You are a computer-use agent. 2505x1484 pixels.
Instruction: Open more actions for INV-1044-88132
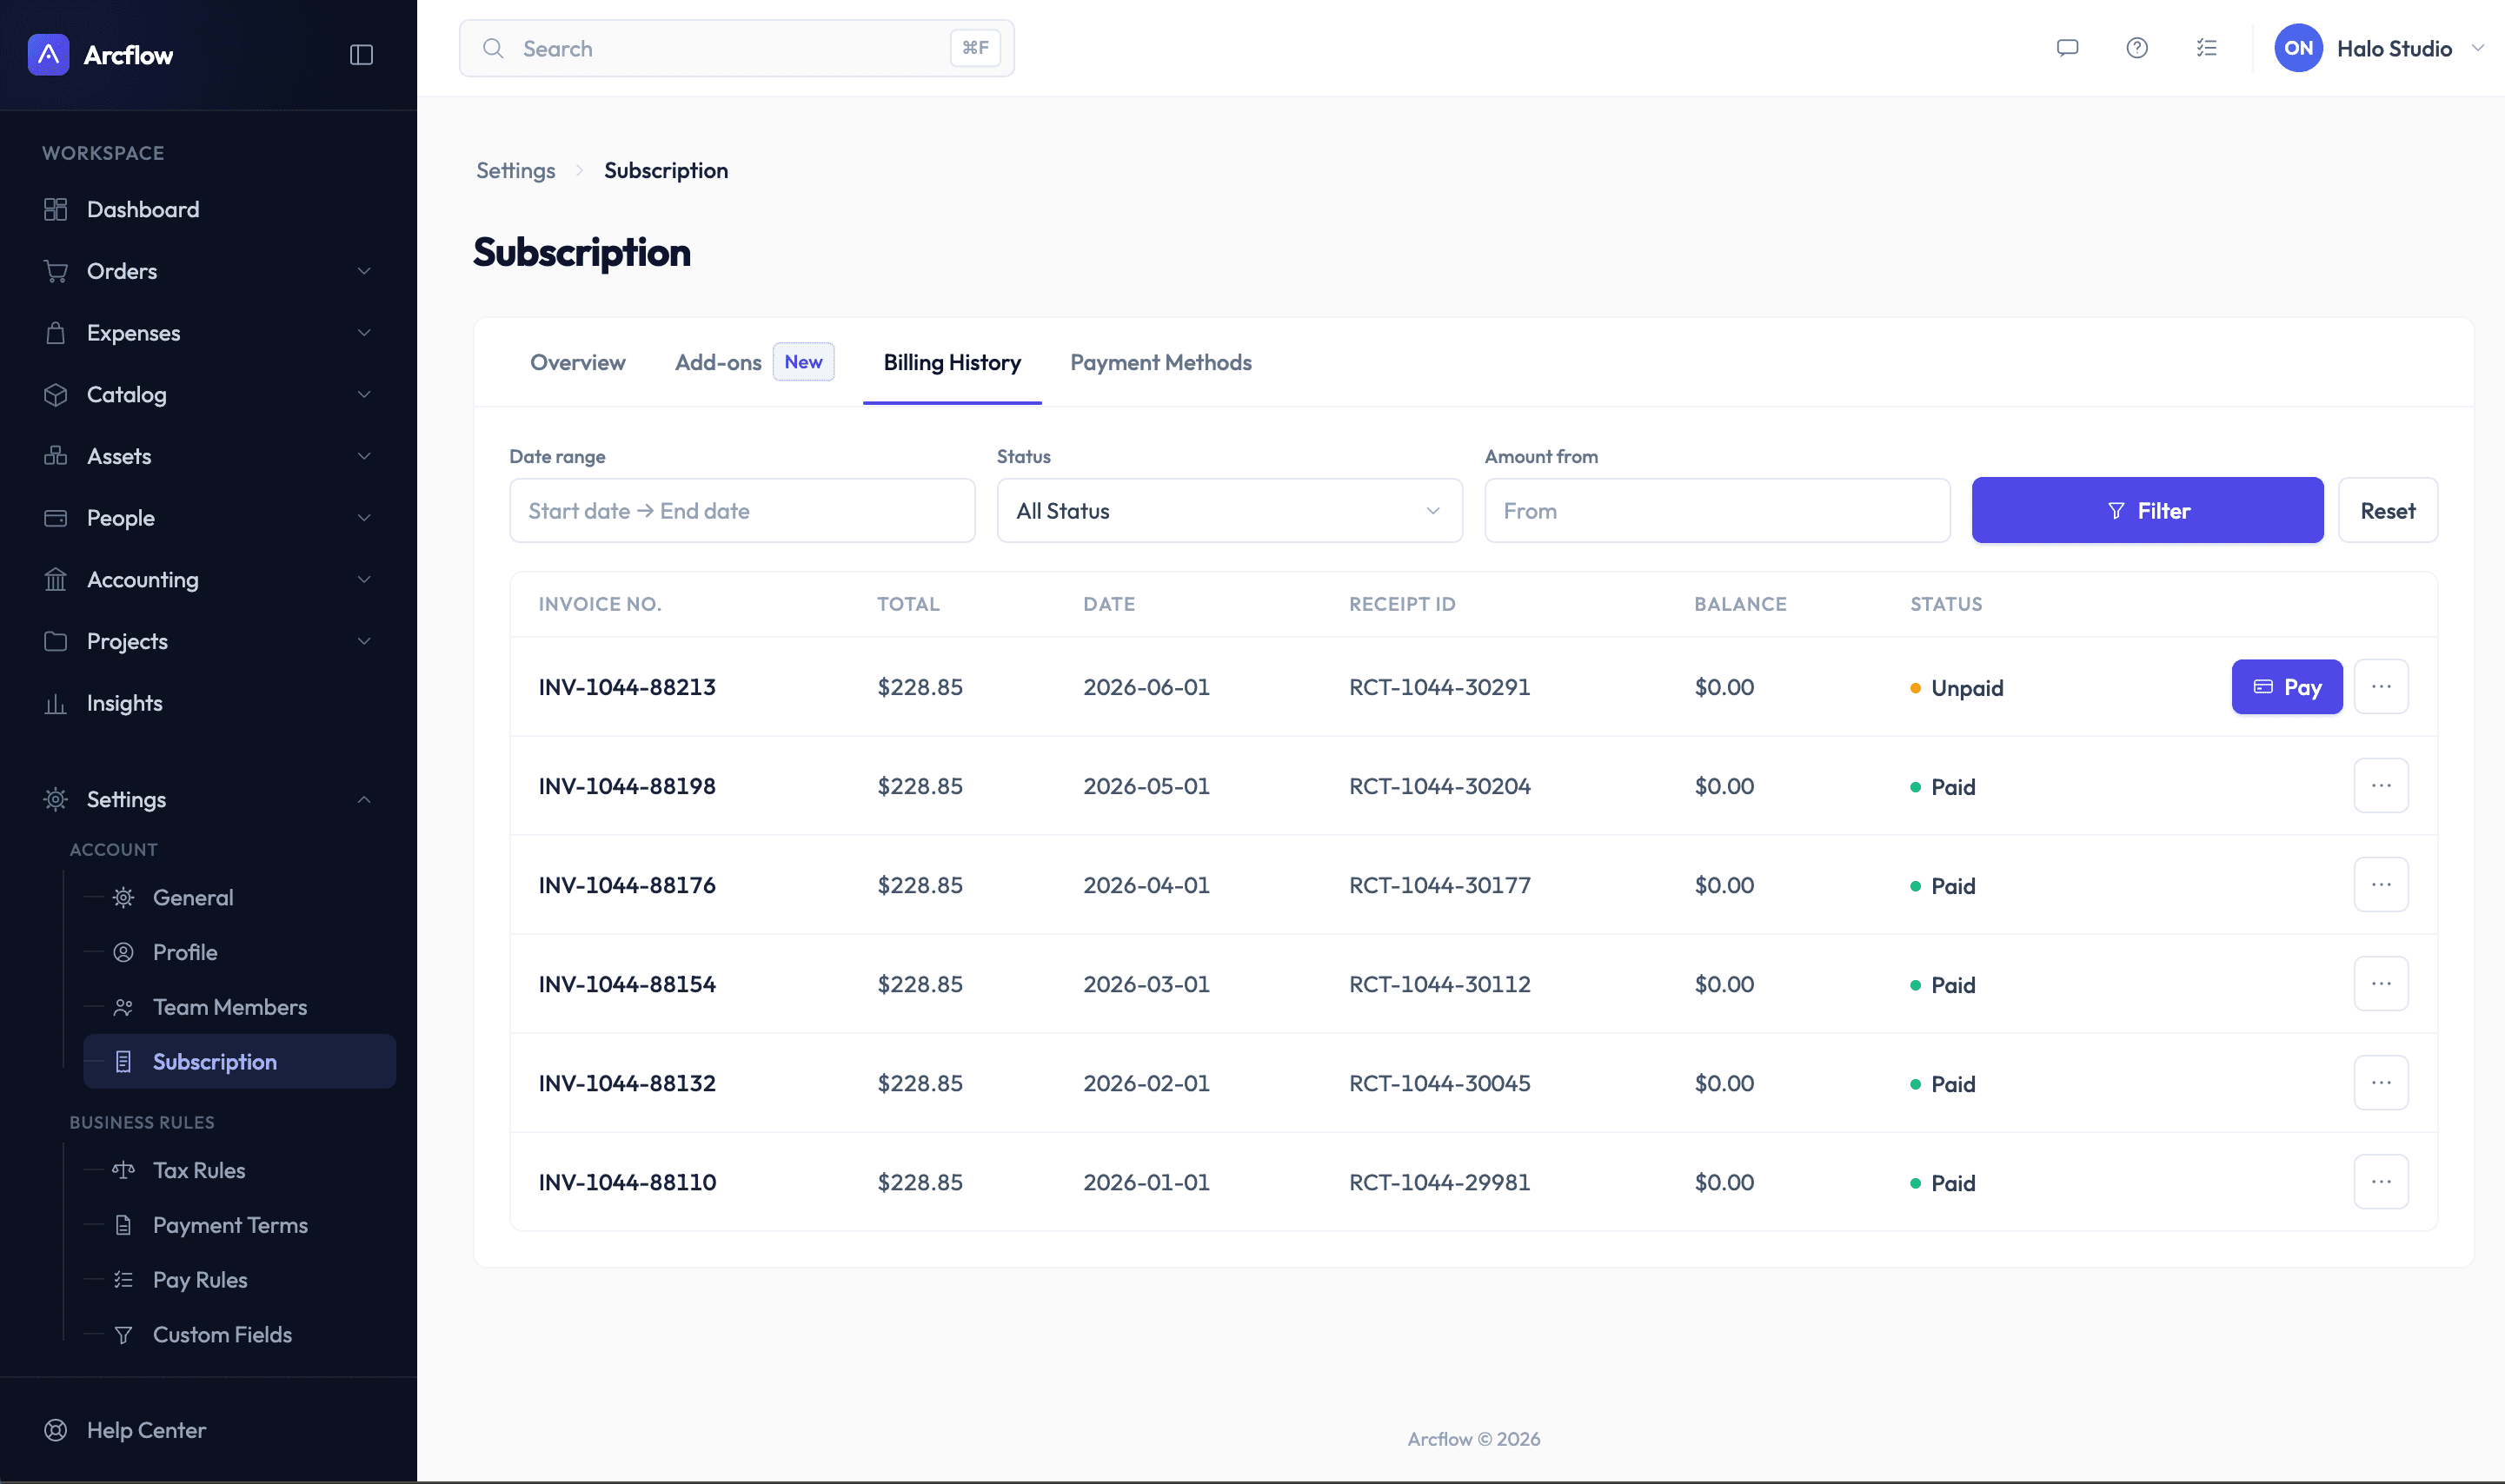pyautogui.click(x=2381, y=1083)
